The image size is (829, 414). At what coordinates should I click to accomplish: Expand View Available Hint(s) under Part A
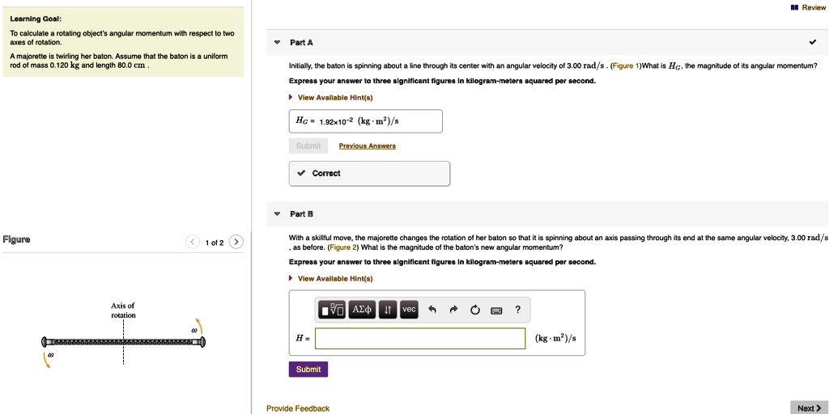[x=334, y=98]
